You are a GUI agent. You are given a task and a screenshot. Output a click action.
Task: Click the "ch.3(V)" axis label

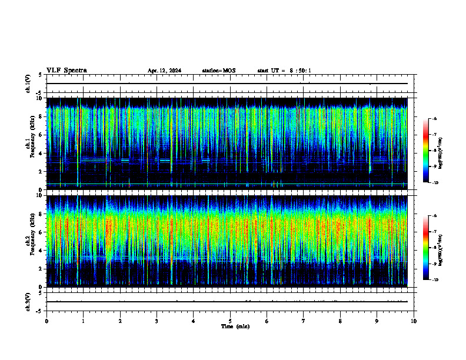(x=28, y=302)
